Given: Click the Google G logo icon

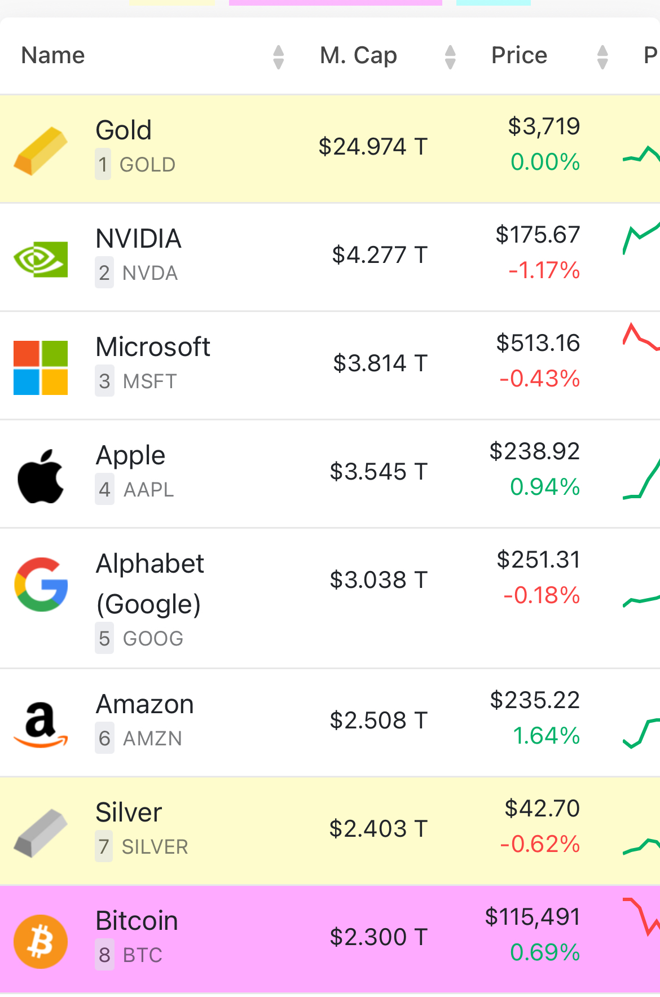Looking at the screenshot, I should [41, 584].
